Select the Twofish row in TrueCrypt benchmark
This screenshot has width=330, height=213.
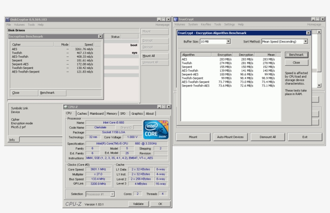click(229, 63)
